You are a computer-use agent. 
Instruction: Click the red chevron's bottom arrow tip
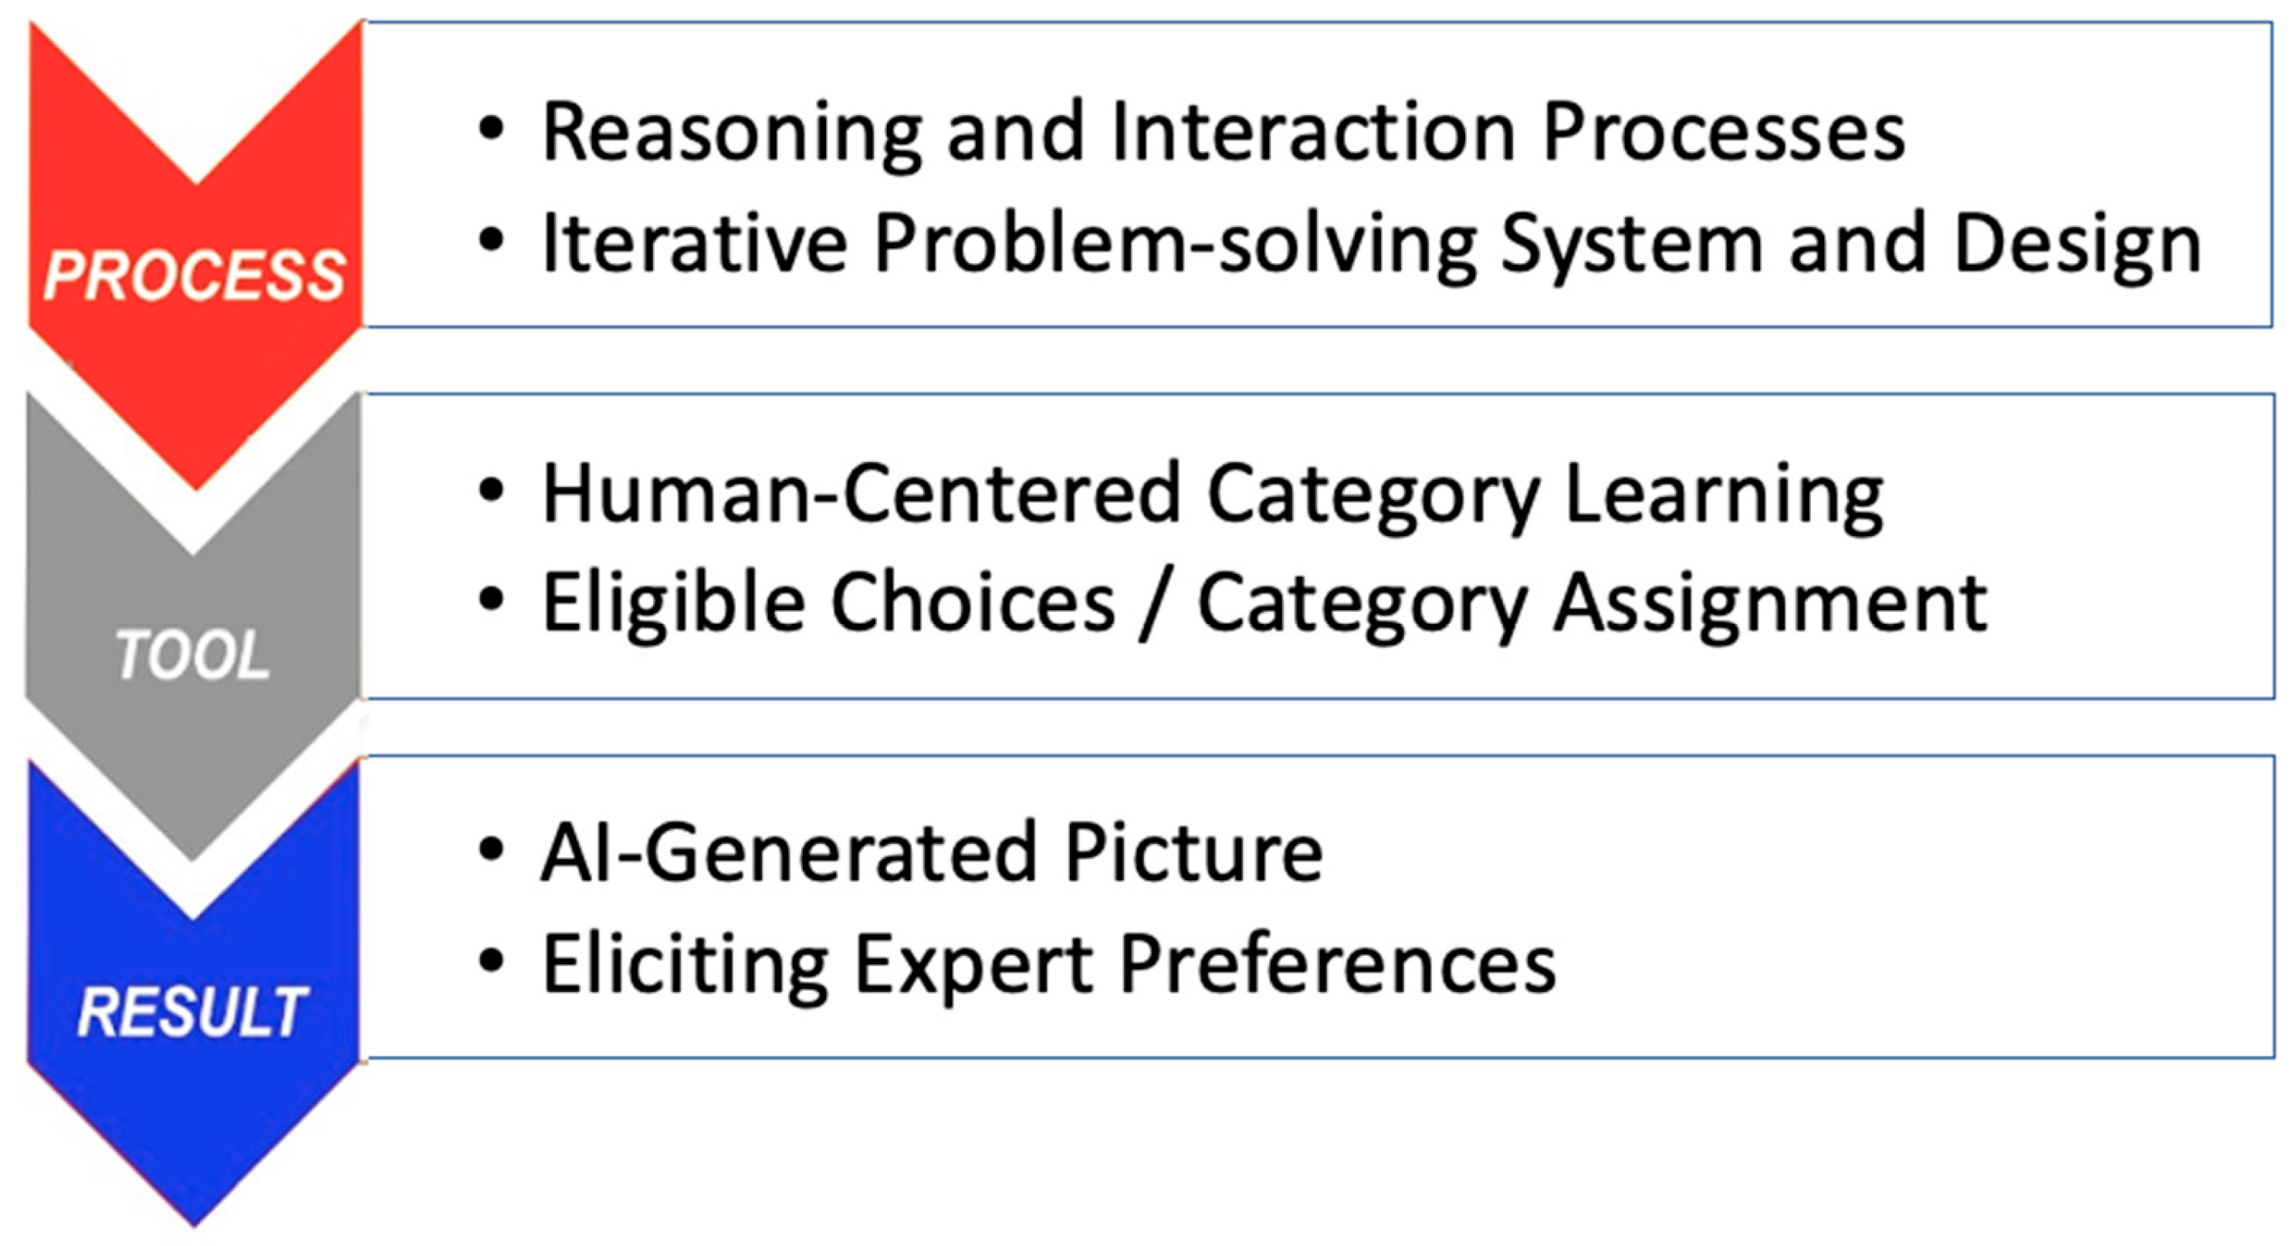tap(196, 472)
